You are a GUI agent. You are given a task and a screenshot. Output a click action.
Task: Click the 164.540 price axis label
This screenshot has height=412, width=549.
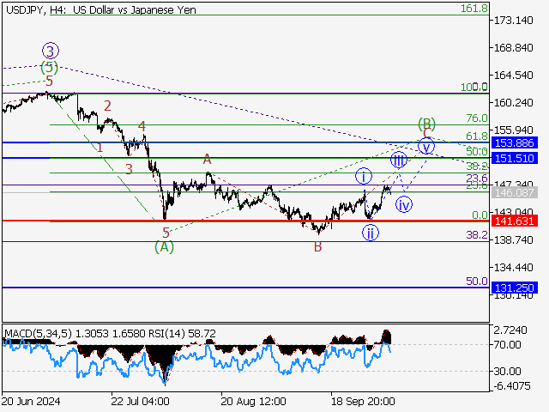tap(513, 76)
